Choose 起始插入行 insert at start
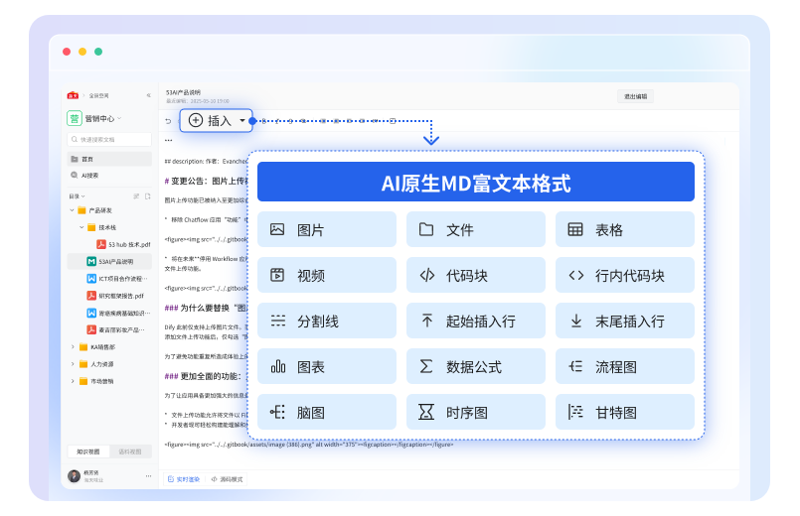 [475, 321]
